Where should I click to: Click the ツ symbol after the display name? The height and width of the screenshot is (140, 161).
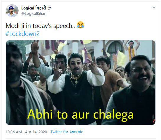click(x=49, y=8)
